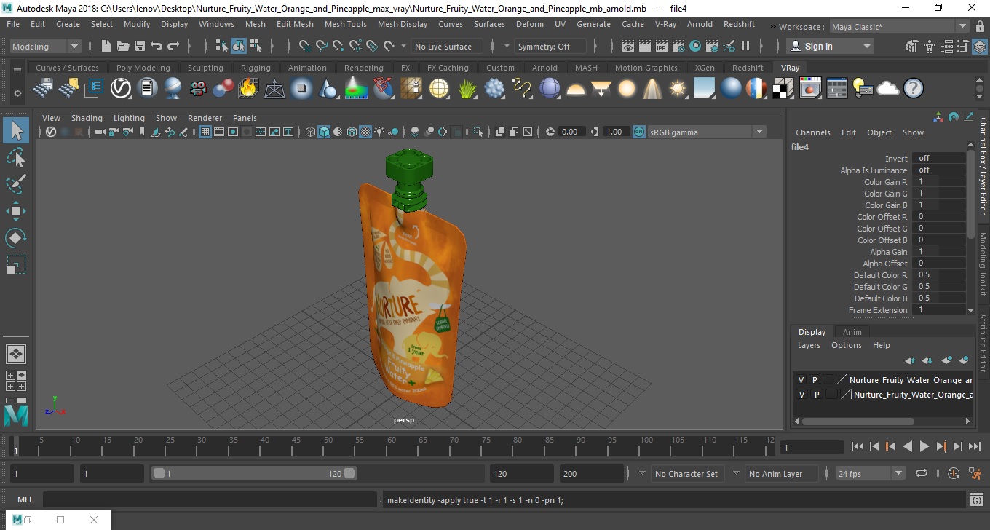Viewport: 990px width, 530px height.
Task: Activate the Paint Selection tool
Action: 16,184
